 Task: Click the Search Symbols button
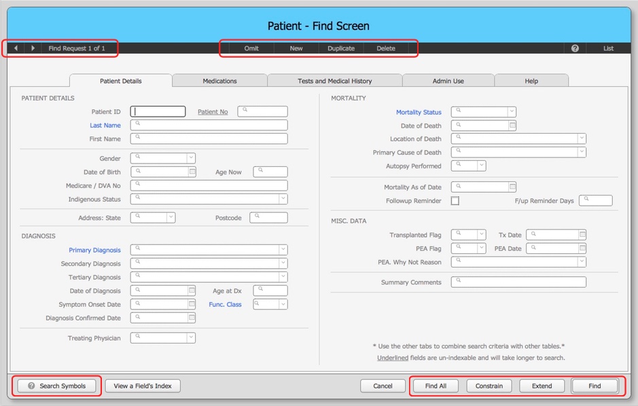(x=56, y=386)
